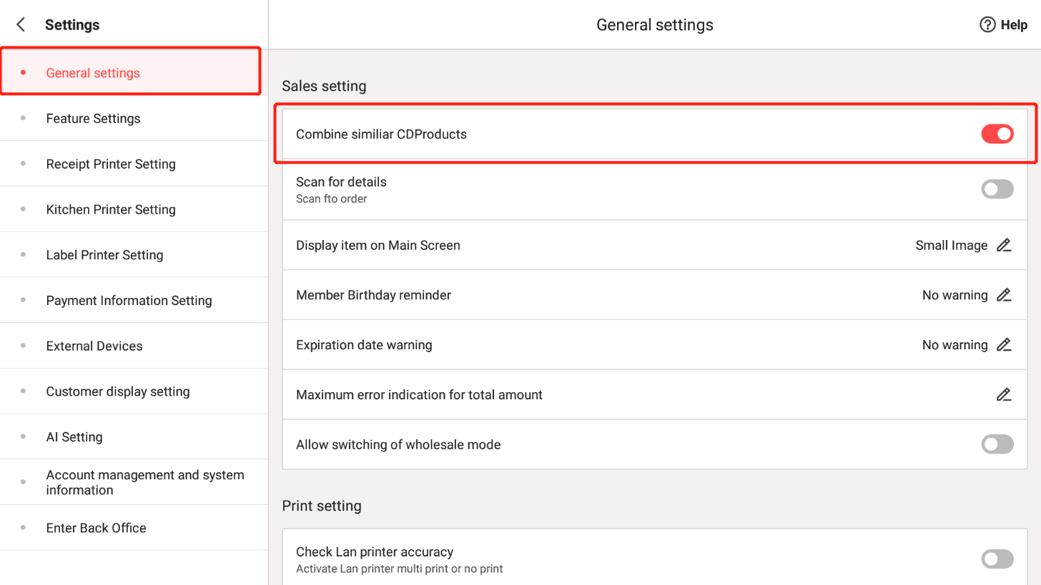Go to Payment Information Setting
Screen dimensions: 1041x585
(134, 301)
